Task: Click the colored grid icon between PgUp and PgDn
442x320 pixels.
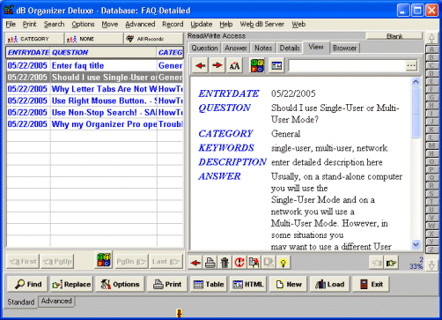Action: click(104, 260)
